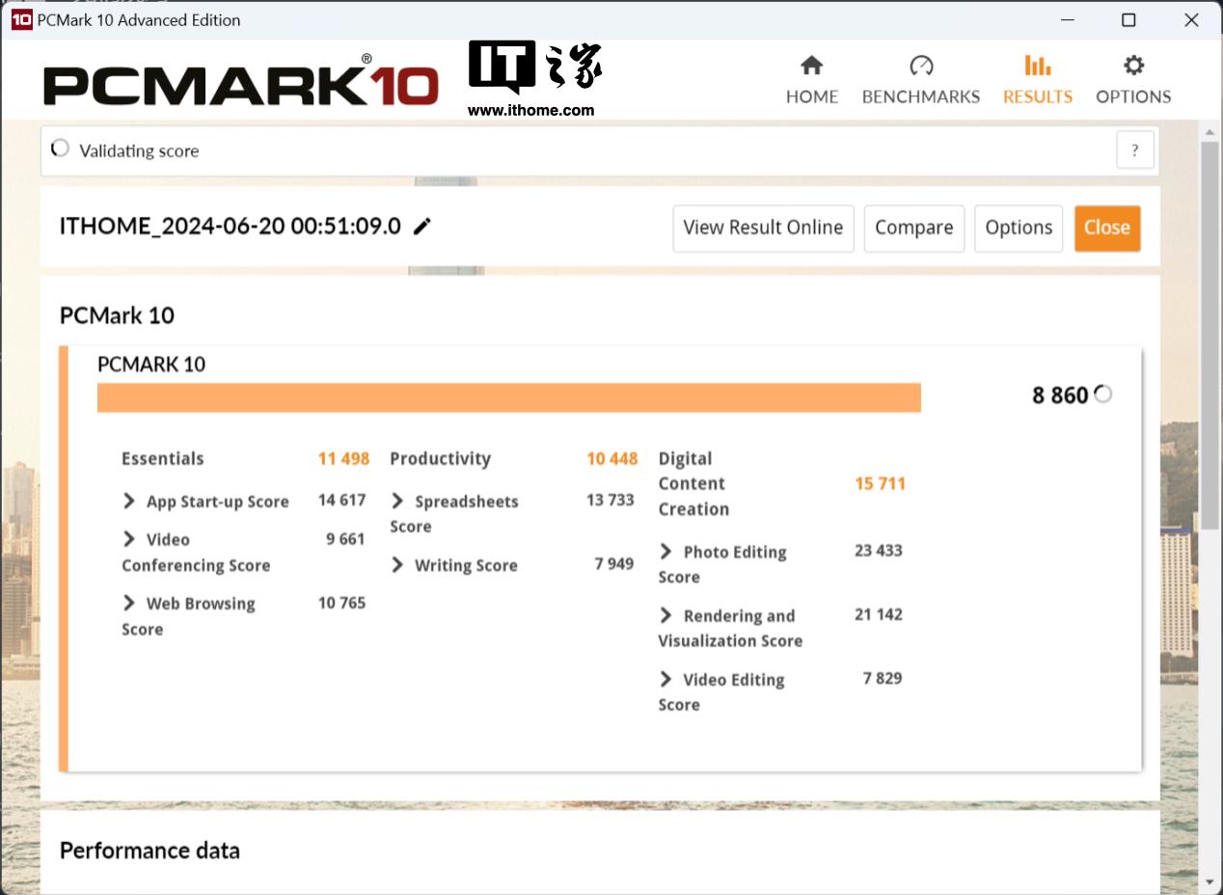Click the pencil icon to rename result

(x=421, y=227)
